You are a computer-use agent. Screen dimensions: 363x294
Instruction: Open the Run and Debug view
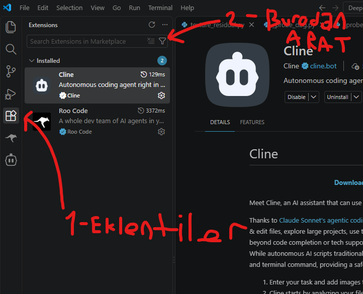tap(10, 94)
